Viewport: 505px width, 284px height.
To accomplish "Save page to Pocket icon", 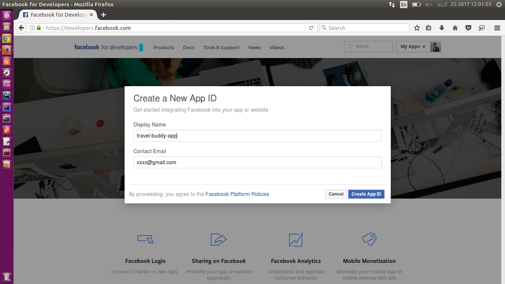I will pyautogui.click(x=468, y=28).
